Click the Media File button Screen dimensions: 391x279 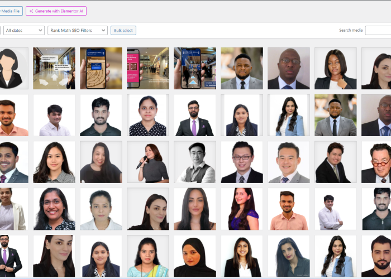(x=11, y=11)
